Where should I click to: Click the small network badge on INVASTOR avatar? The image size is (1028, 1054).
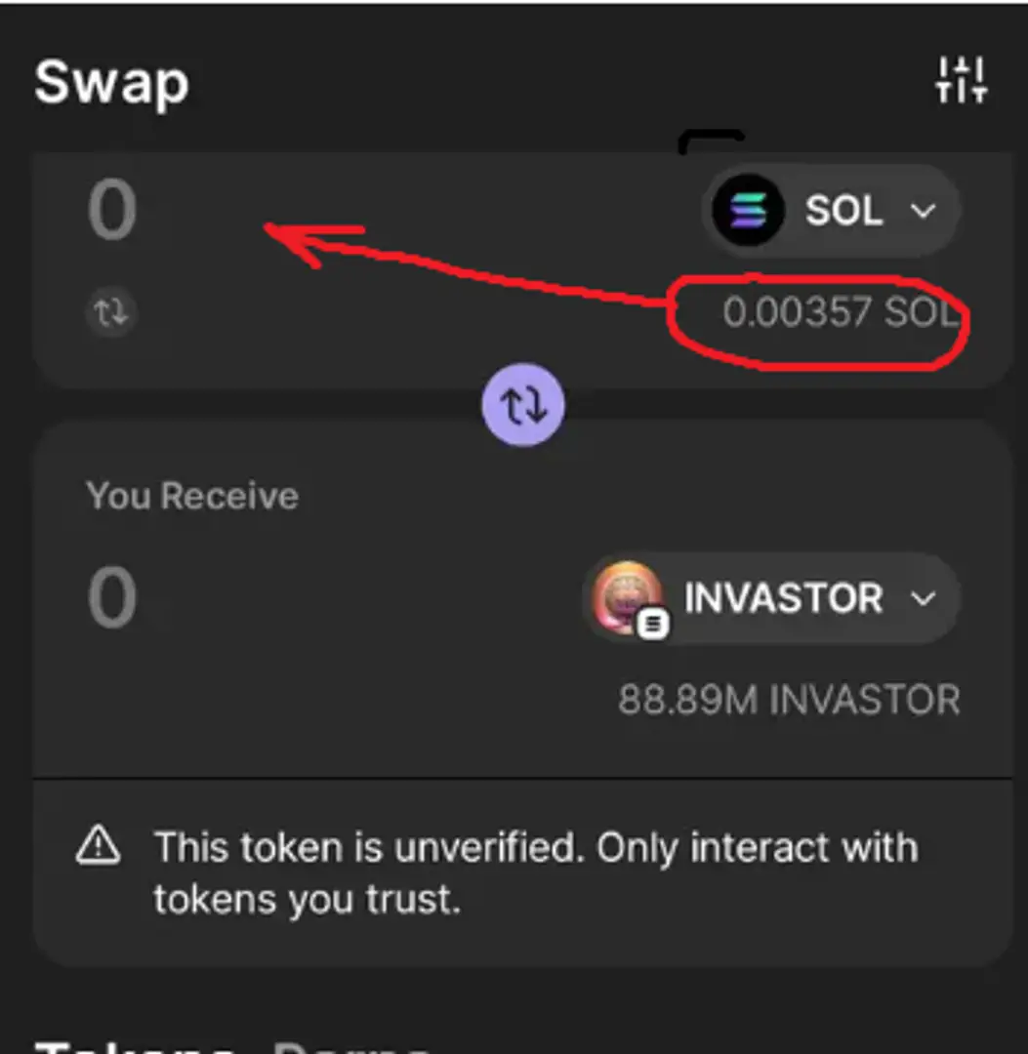tap(653, 624)
